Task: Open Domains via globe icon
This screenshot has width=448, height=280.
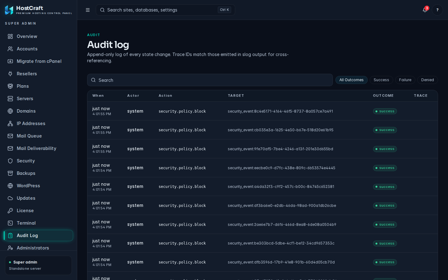Action: (x=10, y=111)
